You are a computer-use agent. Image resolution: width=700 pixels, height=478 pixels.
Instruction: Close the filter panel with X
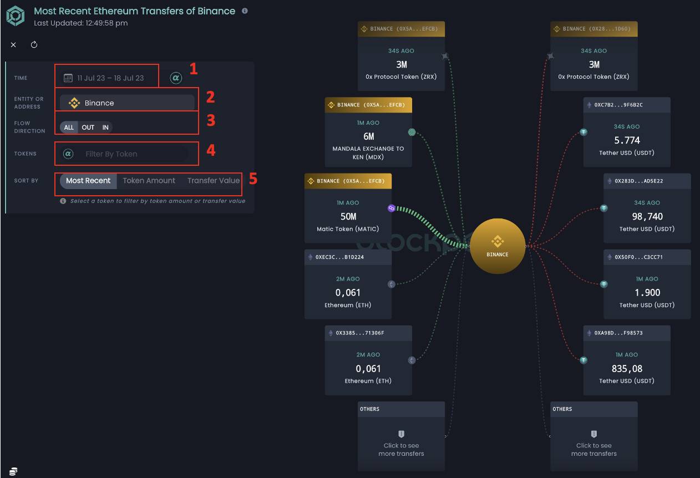13,45
